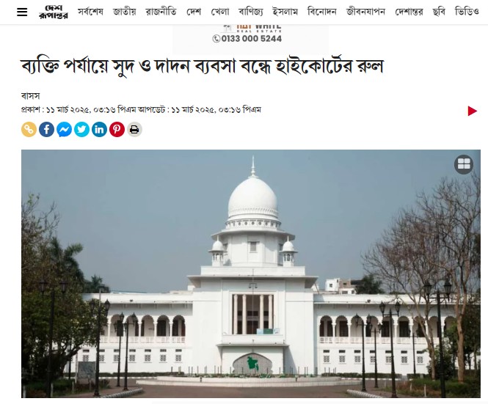488x404 pixels.
Task: Open the সর্বশেষ menu section
Action: coord(90,12)
